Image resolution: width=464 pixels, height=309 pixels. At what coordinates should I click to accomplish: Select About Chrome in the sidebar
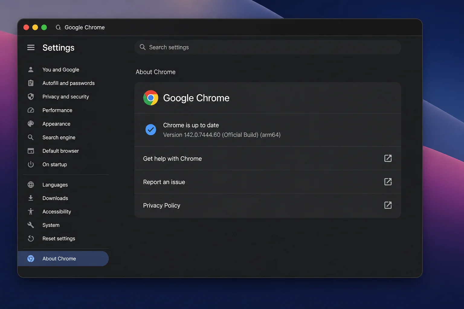(x=63, y=259)
